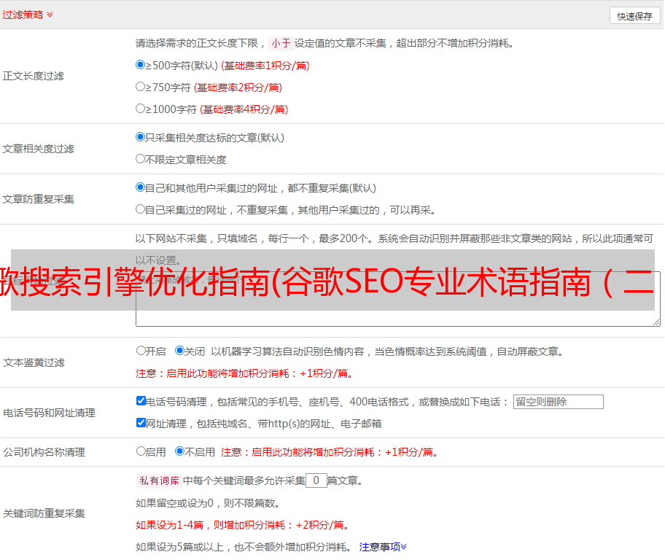Collapse the 过滤策略 section header
665x560 pixels.
click(x=28, y=15)
